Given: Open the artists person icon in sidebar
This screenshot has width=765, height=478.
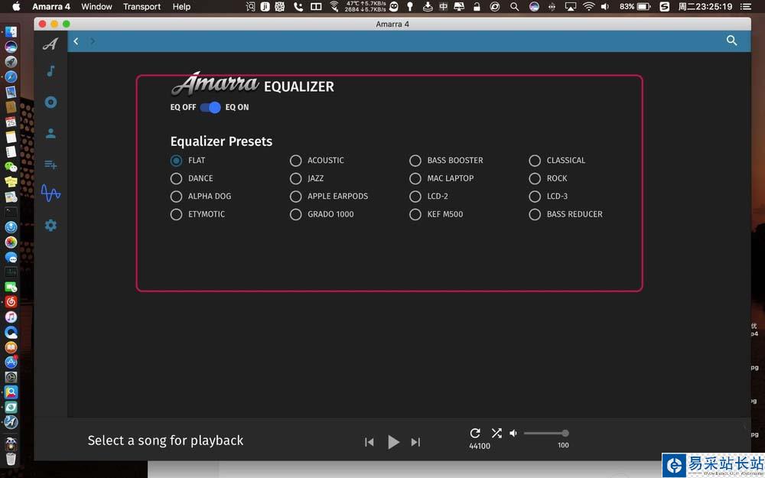Looking at the screenshot, I should 50,133.
